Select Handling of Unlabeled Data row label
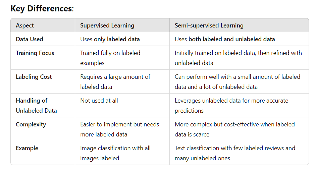 36,105
